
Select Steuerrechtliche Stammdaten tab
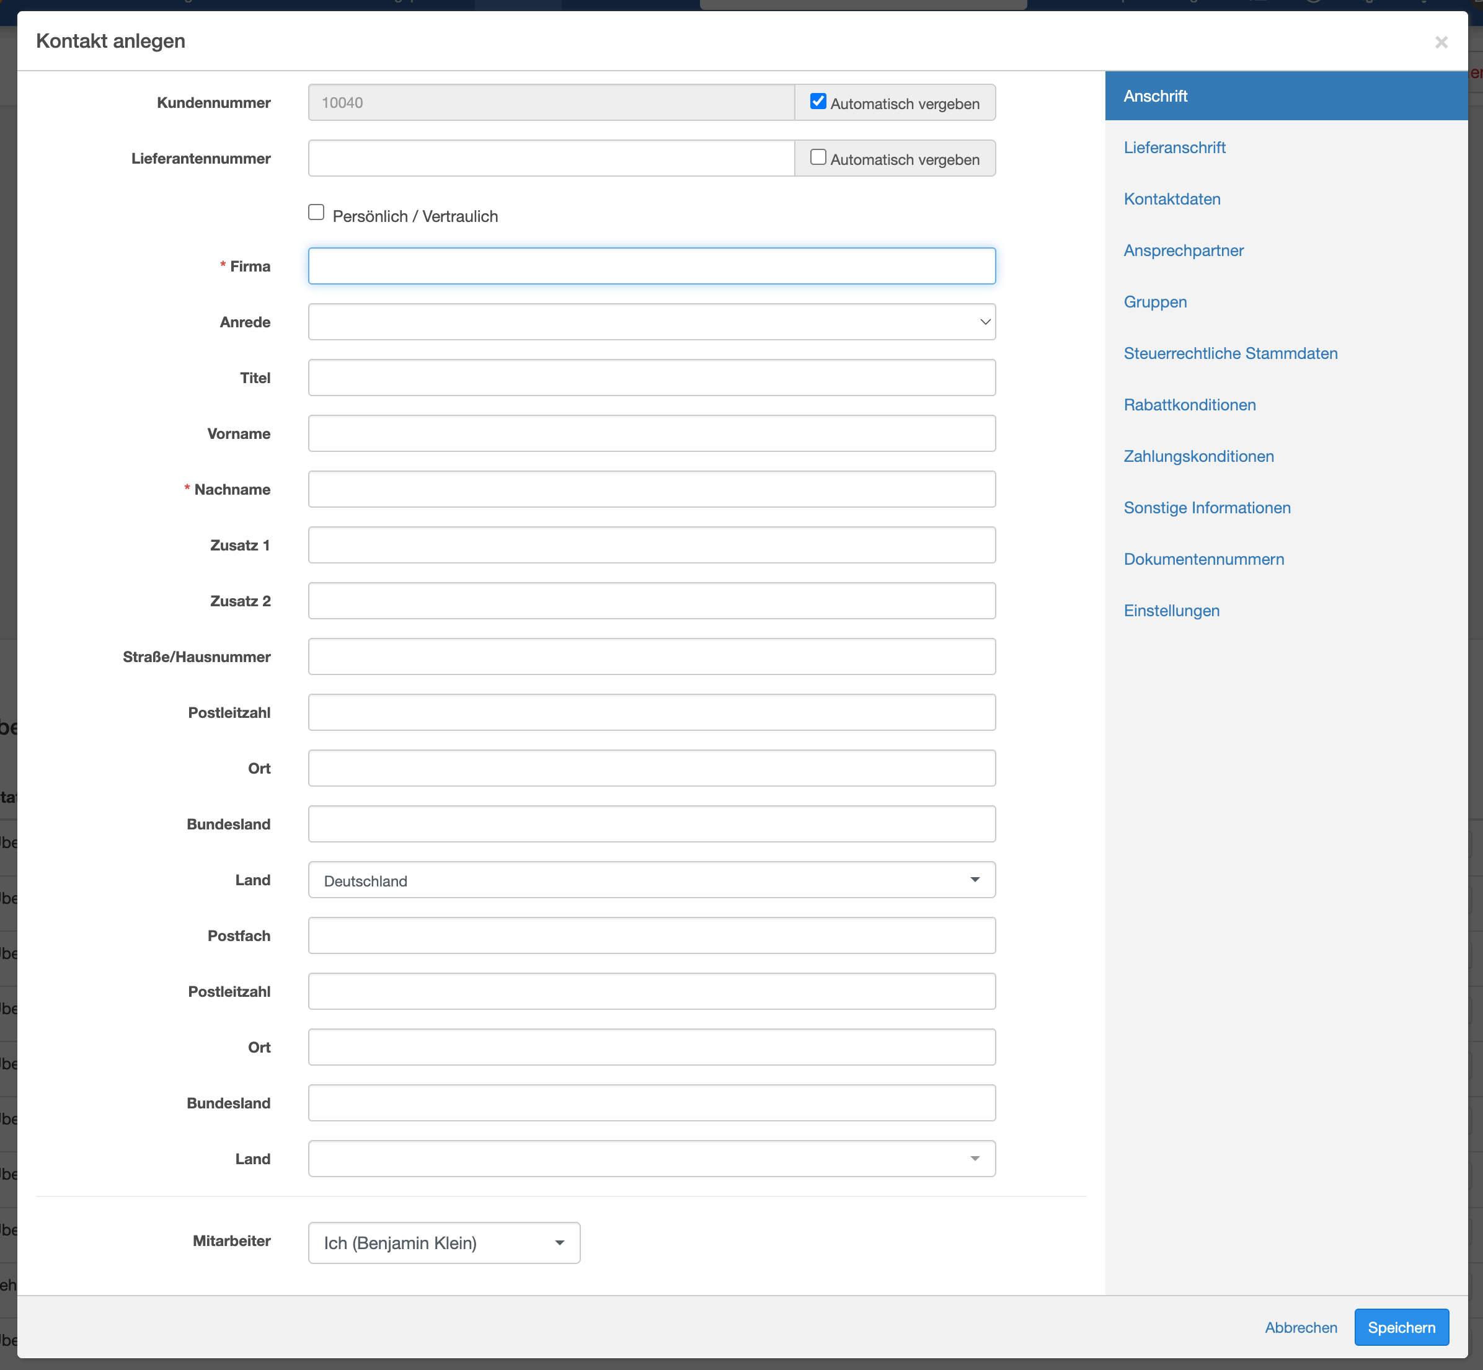tap(1230, 353)
